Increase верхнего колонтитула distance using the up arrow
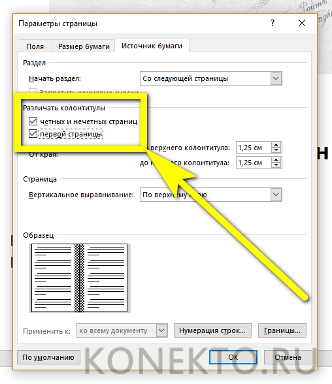The height and width of the screenshot is (384, 332). pyautogui.click(x=276, y=145)
